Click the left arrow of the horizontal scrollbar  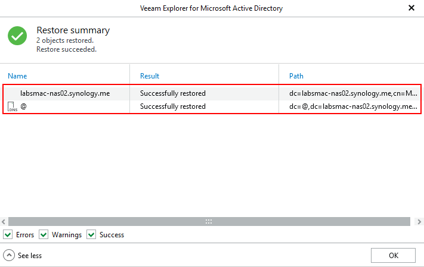pos(4,221)
